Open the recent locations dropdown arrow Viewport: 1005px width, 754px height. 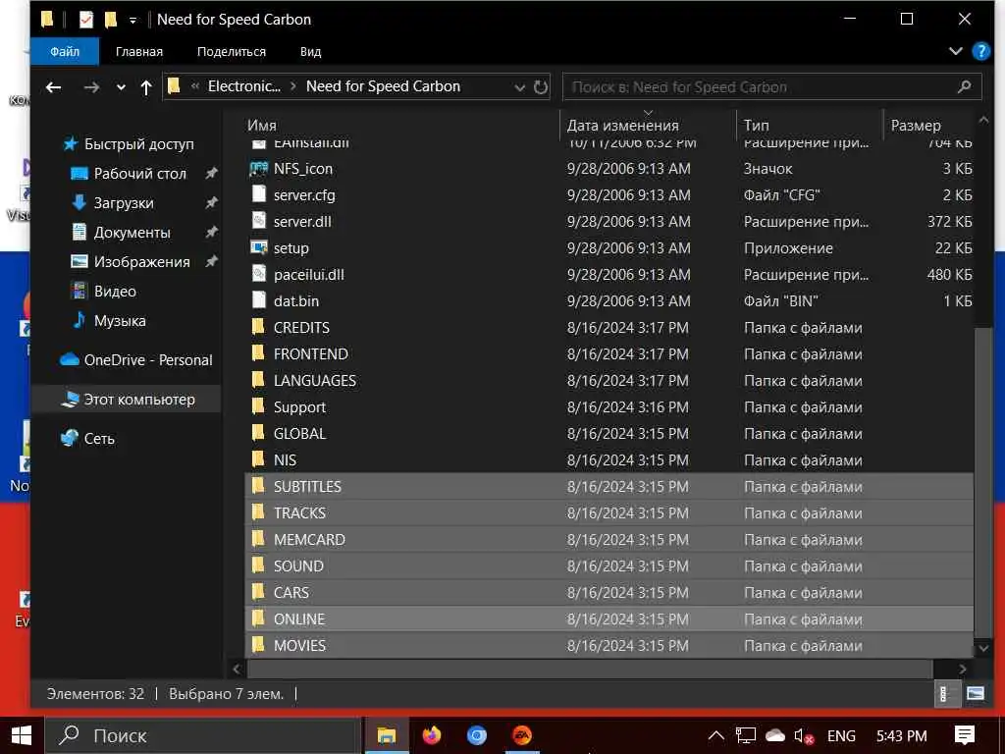121,87
